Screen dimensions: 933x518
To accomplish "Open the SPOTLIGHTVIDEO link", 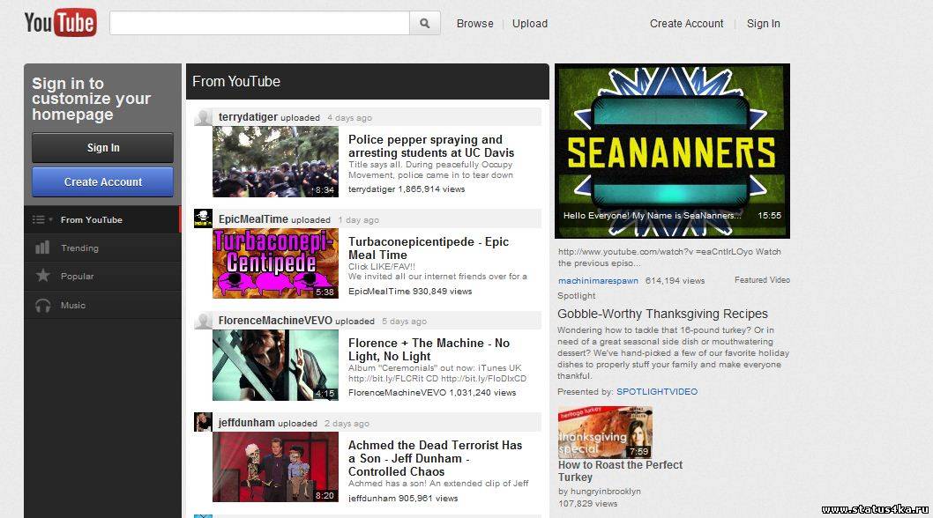I will point(657,392).
